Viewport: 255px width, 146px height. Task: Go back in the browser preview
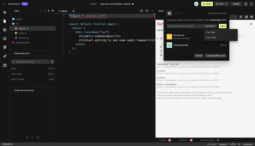coord(159,17)
